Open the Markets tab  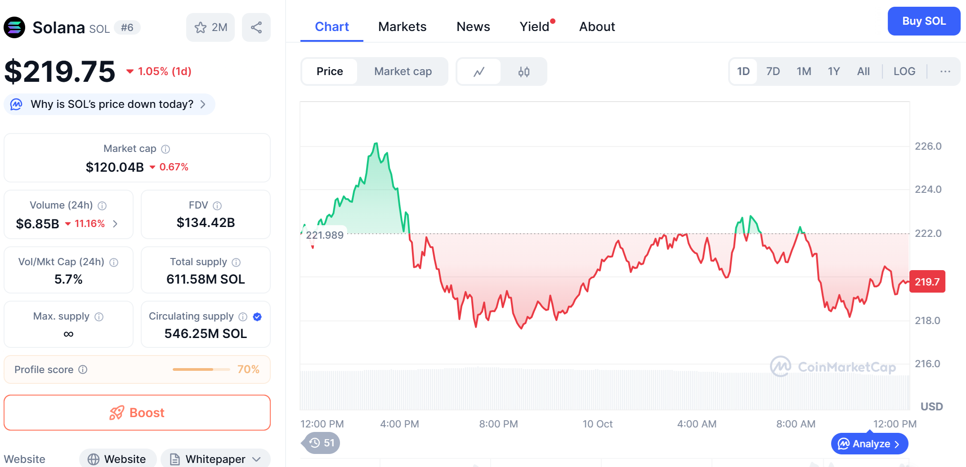[402, 27]
